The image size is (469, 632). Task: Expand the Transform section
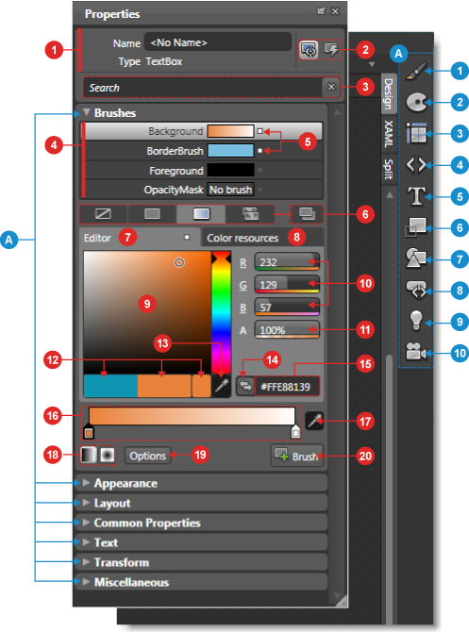86,561
